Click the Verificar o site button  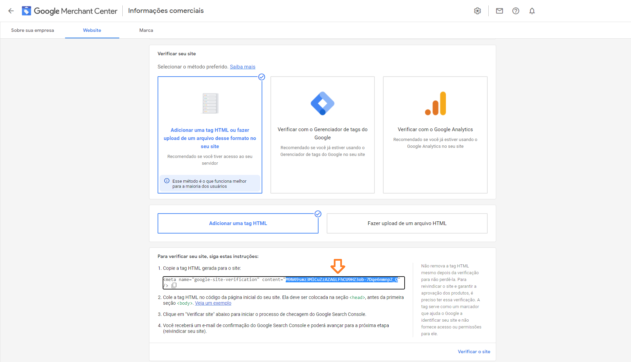coord(474,351)
